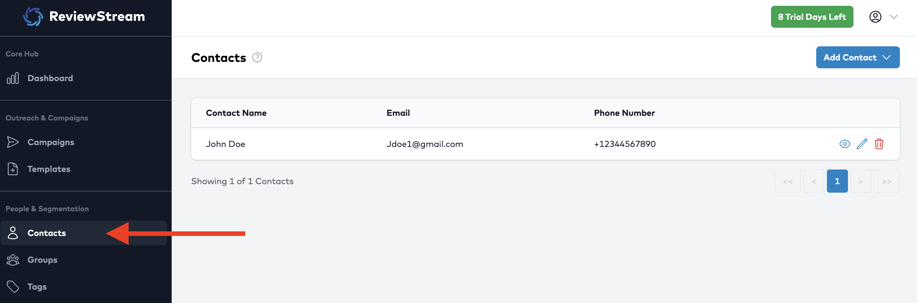This screenshot has height=303, width=917.
Task: Jump to the last contacts page
Action: point(886,181)
